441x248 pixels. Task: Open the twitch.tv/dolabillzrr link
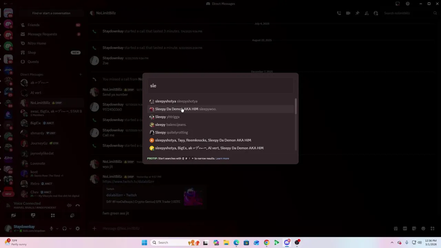coord(128,182)
